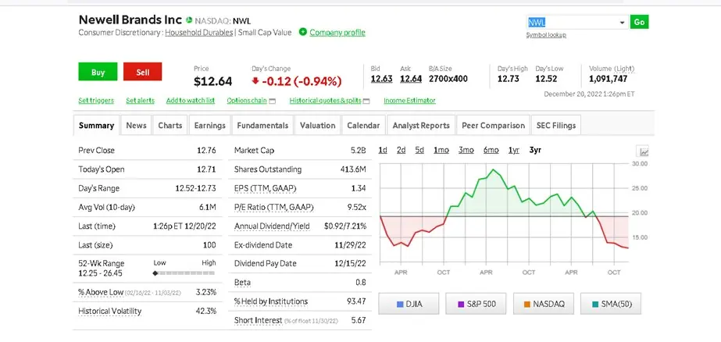The image size is (721, 342).
Task: Switch to the Earnings tab
Action: [209, 126]
